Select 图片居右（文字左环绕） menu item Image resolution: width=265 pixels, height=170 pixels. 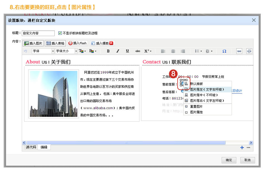(x=208, y=101)
